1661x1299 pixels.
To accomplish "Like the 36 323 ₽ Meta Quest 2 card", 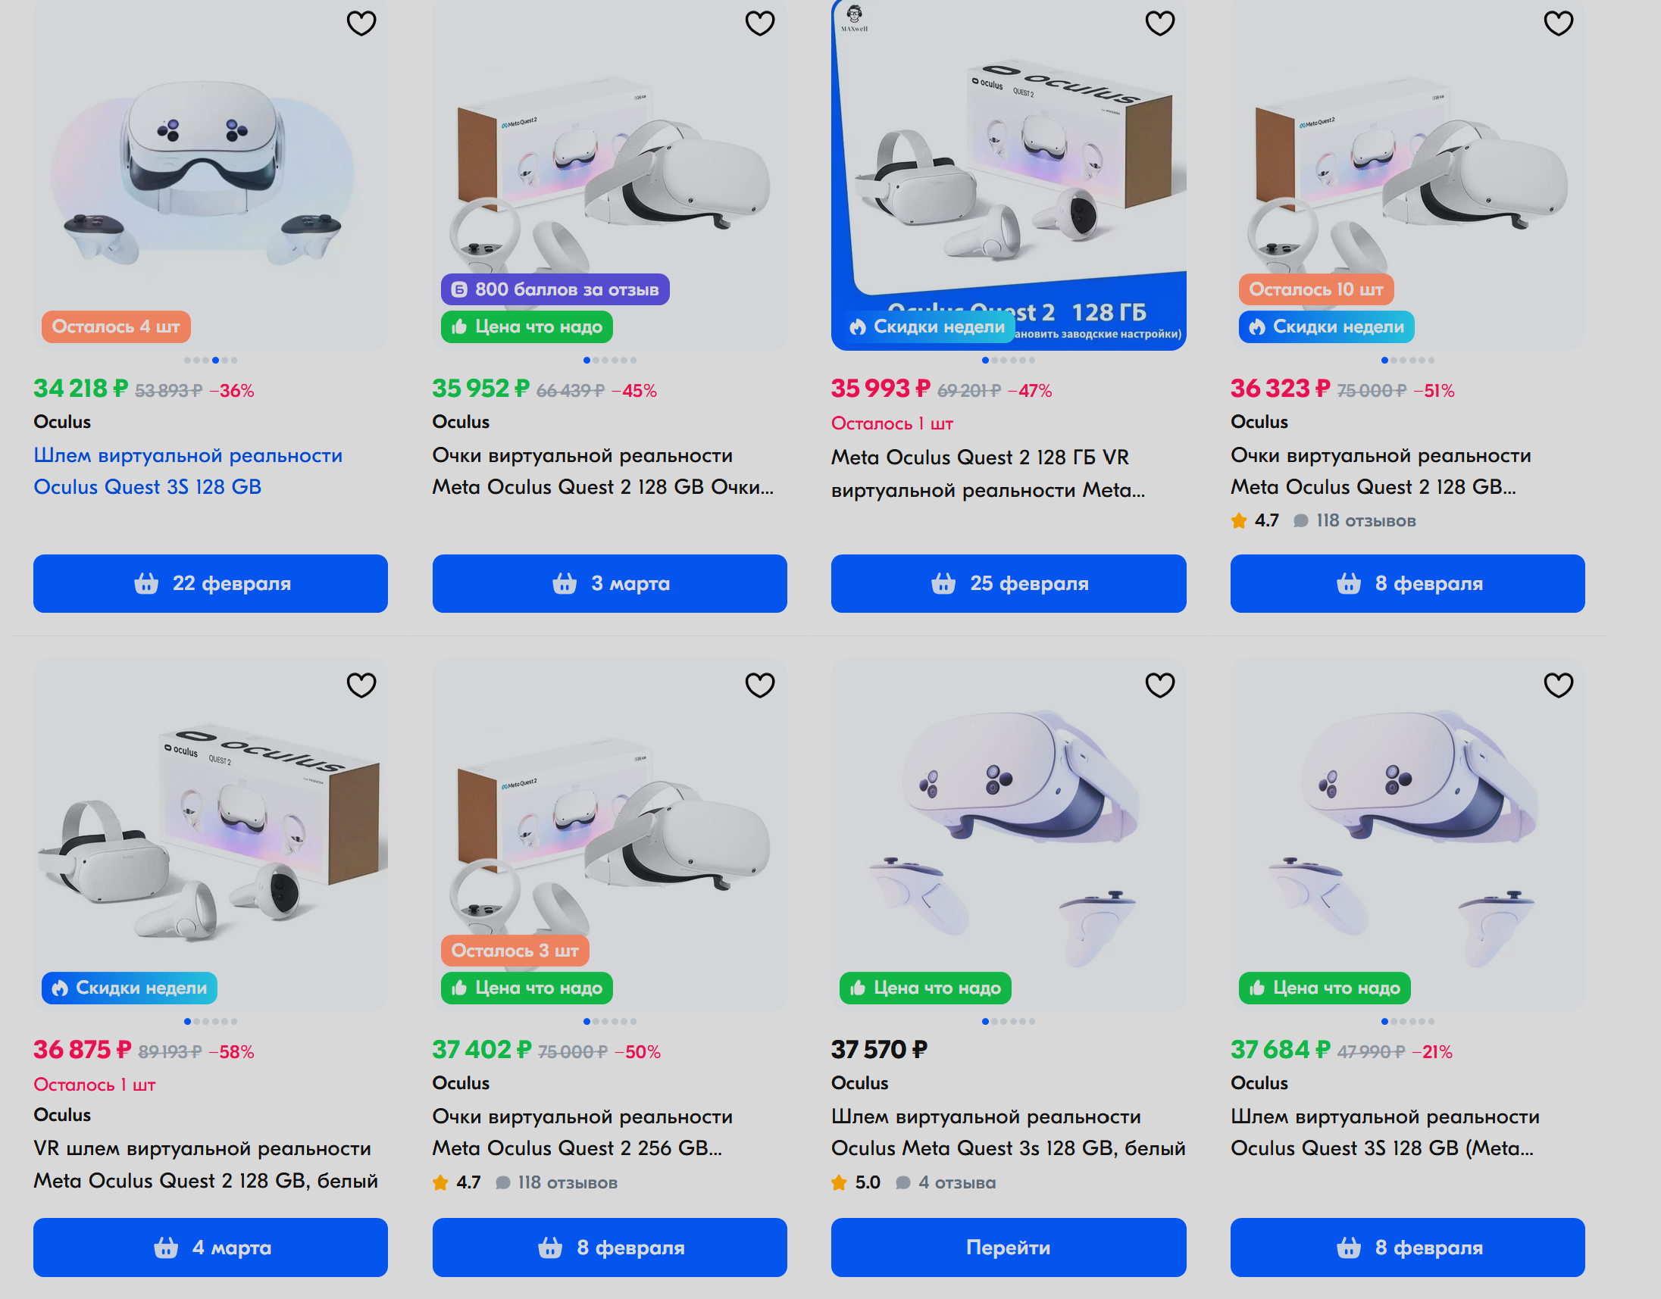I will click(1558, 23).
